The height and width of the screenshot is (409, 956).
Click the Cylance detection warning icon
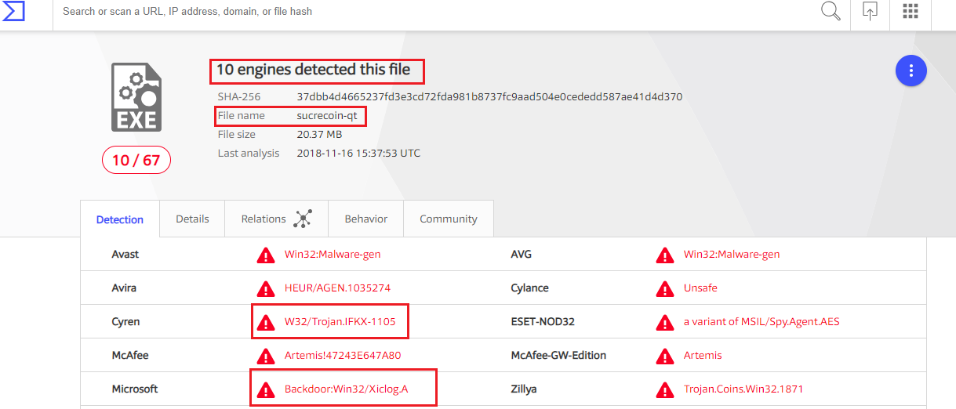(x=665, y=288)
